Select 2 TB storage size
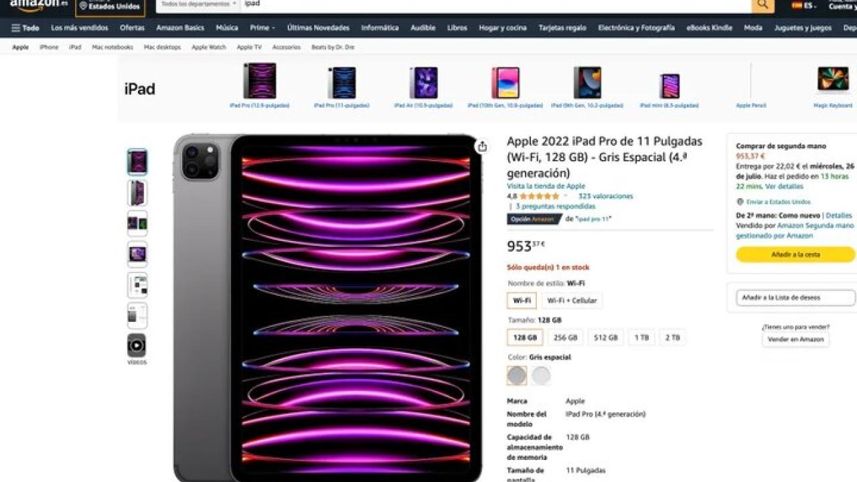This screenshot has height=482, width=857. 672,337
